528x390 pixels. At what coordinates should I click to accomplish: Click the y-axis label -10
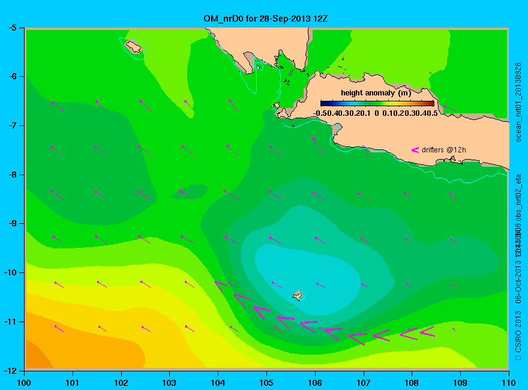(x=10, y=272)
